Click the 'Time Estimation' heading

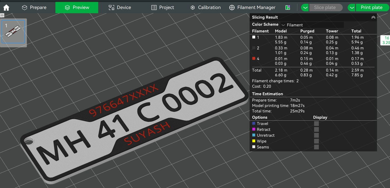267,94
